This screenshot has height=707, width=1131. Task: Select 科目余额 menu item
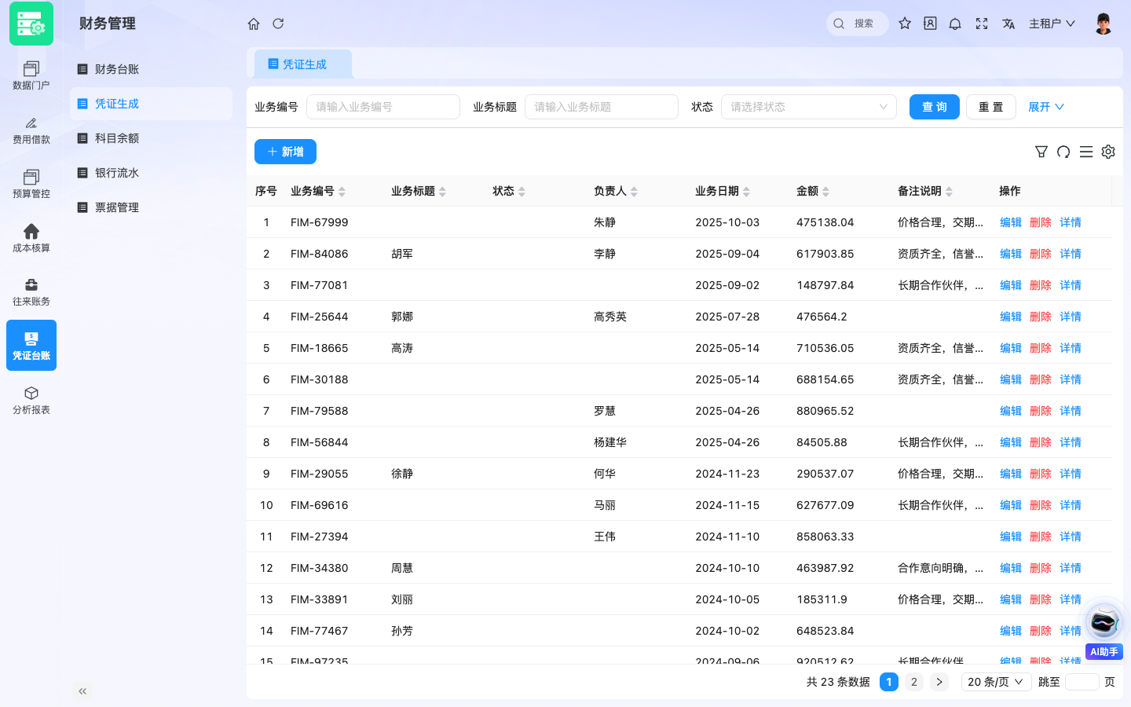point(151,138)
